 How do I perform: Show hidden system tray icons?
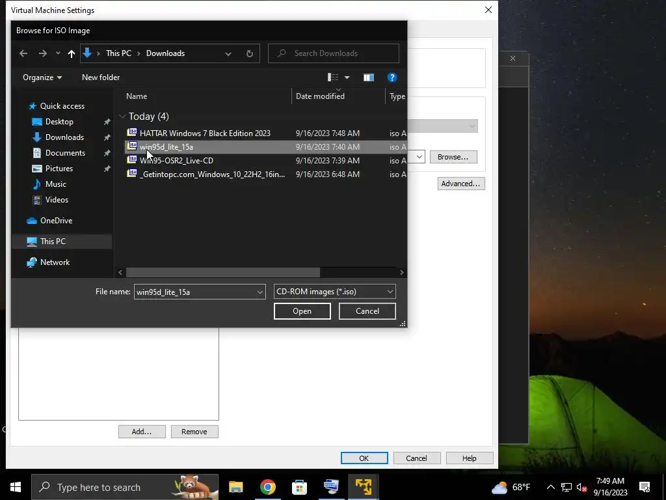pos(550,487)
